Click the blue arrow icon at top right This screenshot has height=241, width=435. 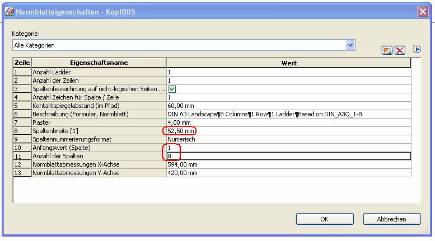point(417,49)
